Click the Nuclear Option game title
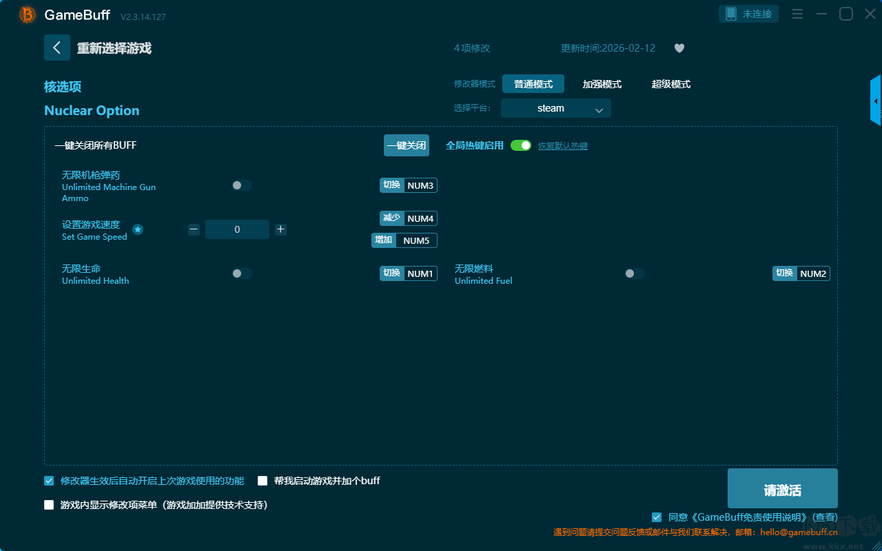Screen dimensions: 882x551 coord(92,111)
